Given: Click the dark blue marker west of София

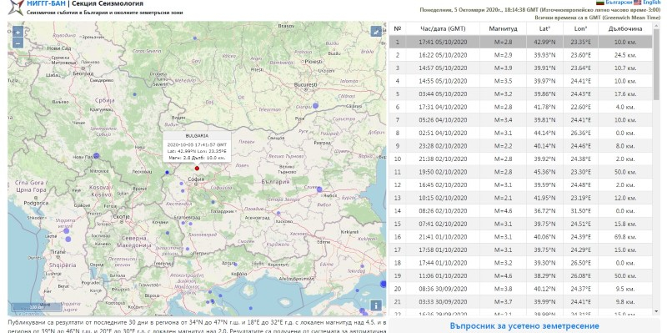Looking at the screenshot, I should pos(168,172).
